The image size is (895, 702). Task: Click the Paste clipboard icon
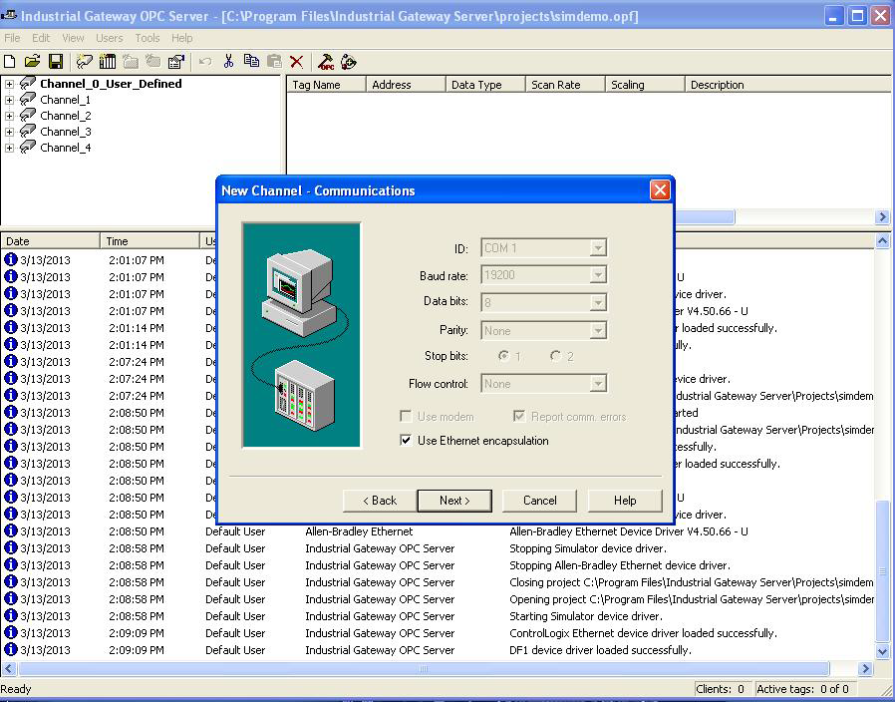pyautogui.click(x=274, y=62)
